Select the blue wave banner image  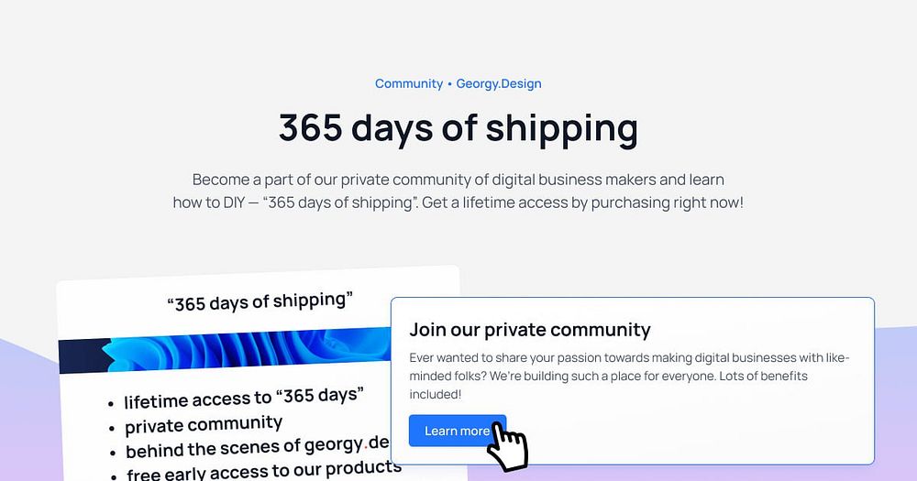click(x=226, y=349)
